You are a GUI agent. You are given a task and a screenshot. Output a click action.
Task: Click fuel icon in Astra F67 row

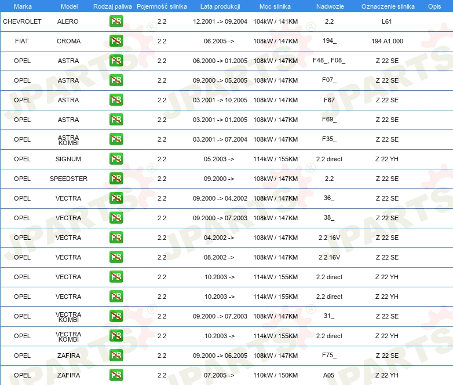point(116,100)
